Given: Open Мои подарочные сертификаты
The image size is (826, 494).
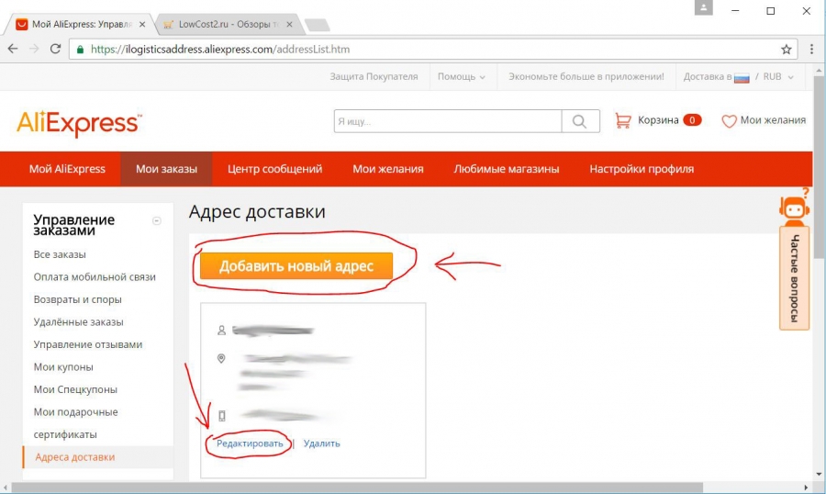Looking at the screenshot, I should 75,423.
